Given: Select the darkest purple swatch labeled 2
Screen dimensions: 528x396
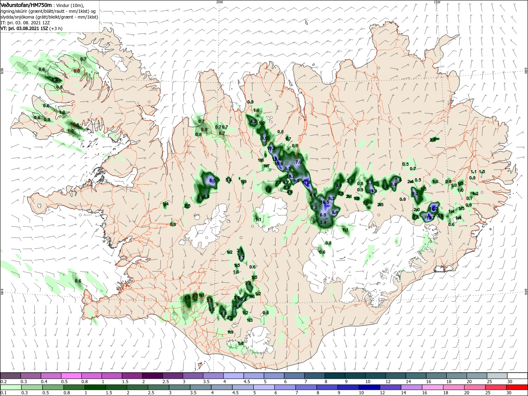Looking at the screenshot, I should (152, 376).
